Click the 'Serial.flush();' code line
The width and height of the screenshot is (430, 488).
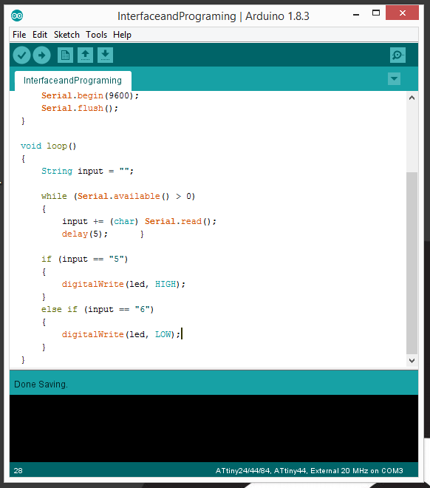[80, 108]
